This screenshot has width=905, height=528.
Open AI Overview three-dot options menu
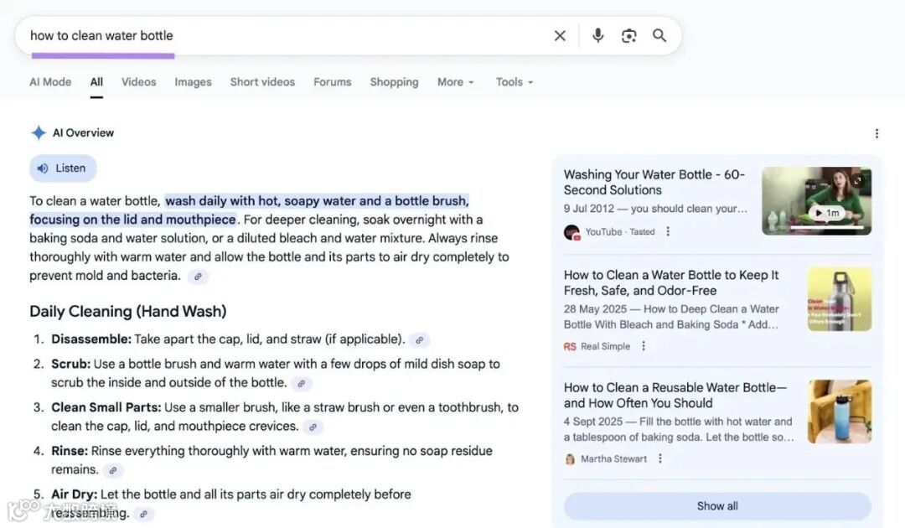(877, 133)
